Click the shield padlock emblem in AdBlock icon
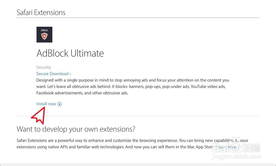This screenshot has width=276, height=166. [x=44, y=36]
